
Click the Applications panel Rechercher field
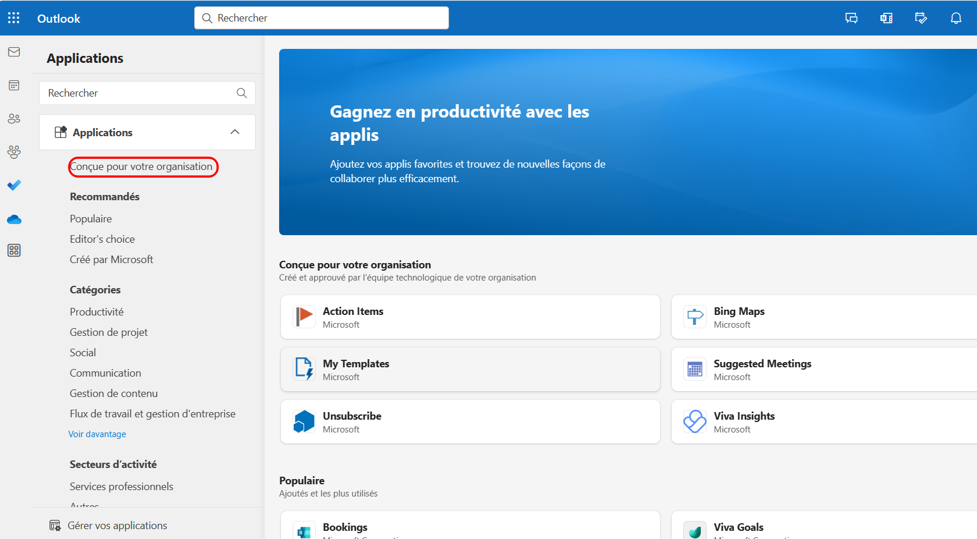click(147, 93)
